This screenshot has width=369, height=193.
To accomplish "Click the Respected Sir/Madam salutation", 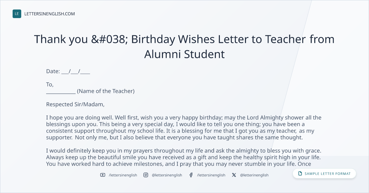I will [x=75, y=104].
